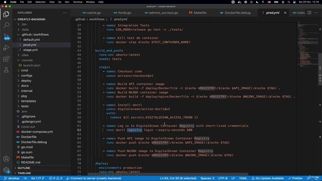Collapse the .github/workflows folder
Screen dimensions: 322x181
click(35, 35)
